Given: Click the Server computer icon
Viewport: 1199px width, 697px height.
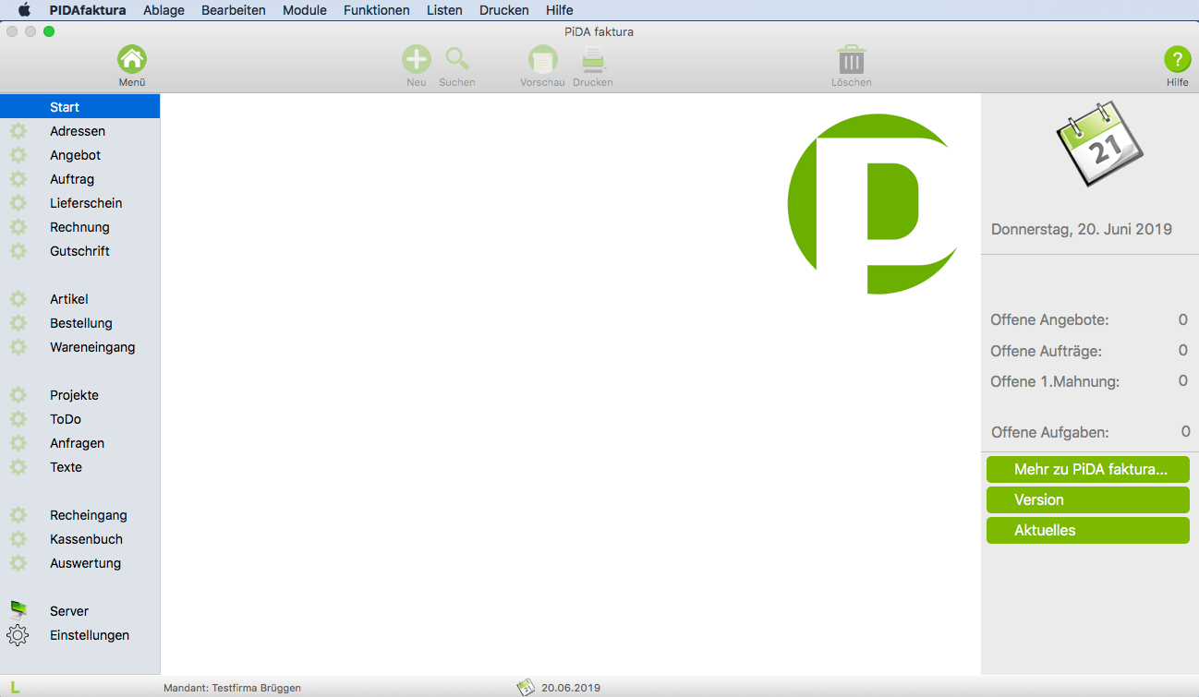Looking at the screenshot, I should [18, 610].
